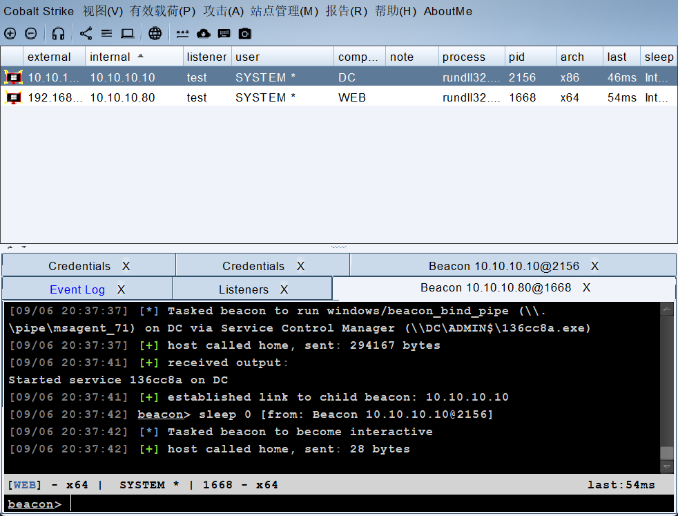Close the Beacon 10.10.10.80@1668 tab
The image size is (678, 516).
(586, 287)
